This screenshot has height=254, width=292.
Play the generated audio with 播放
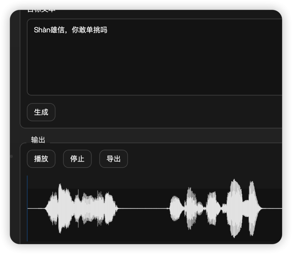tap(41, 159)
